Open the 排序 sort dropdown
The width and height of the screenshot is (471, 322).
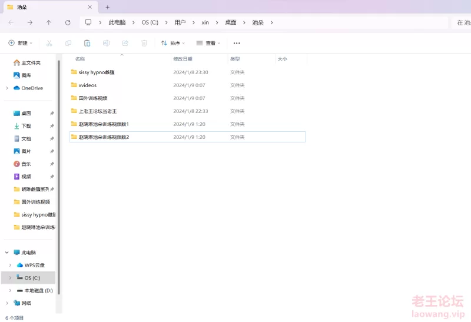pos(173,43)
